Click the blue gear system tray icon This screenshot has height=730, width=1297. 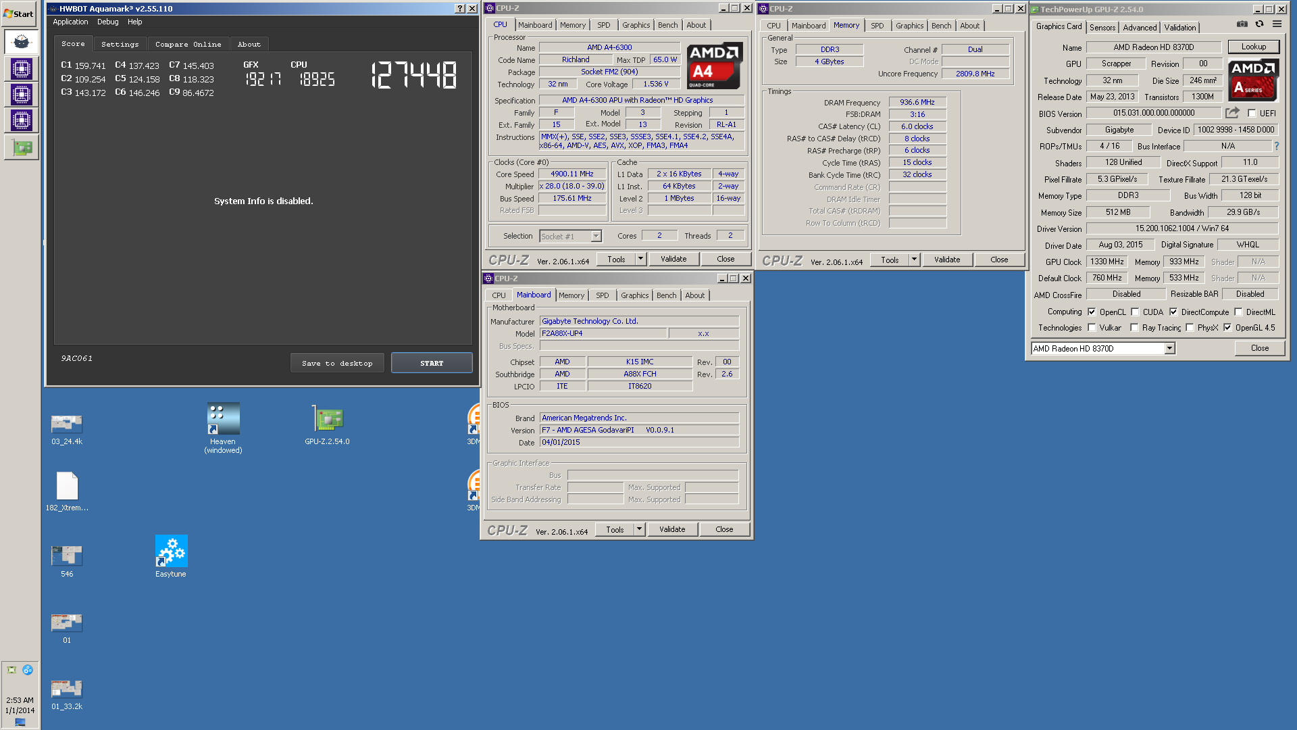[x=28, y=670]
